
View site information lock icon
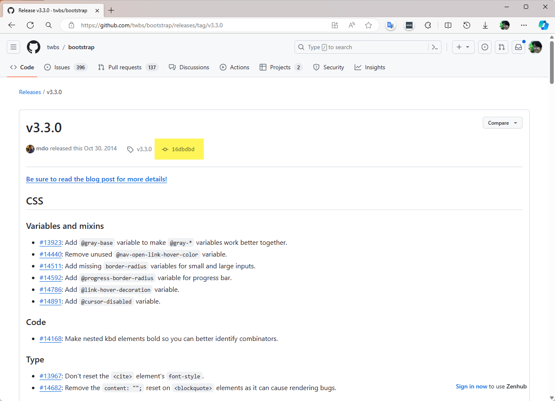tap(71, 25)
